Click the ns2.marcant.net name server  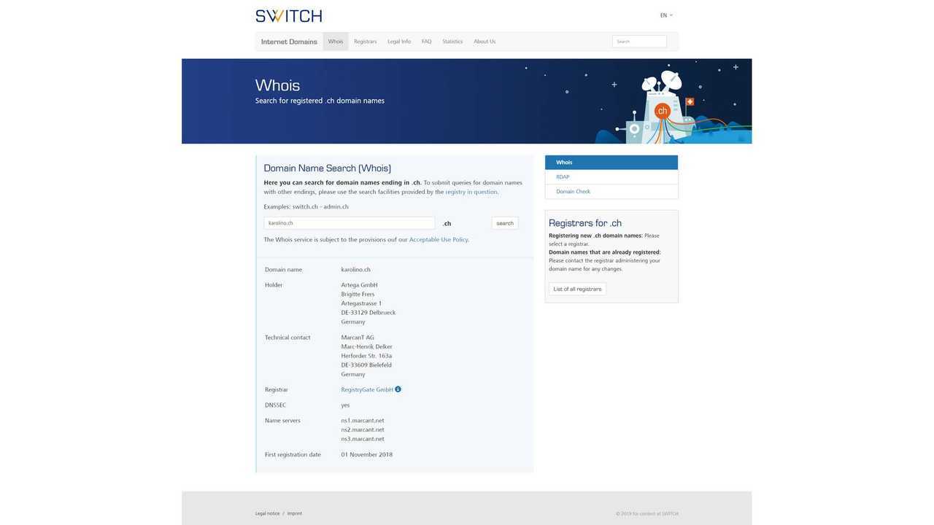[363, 429]
